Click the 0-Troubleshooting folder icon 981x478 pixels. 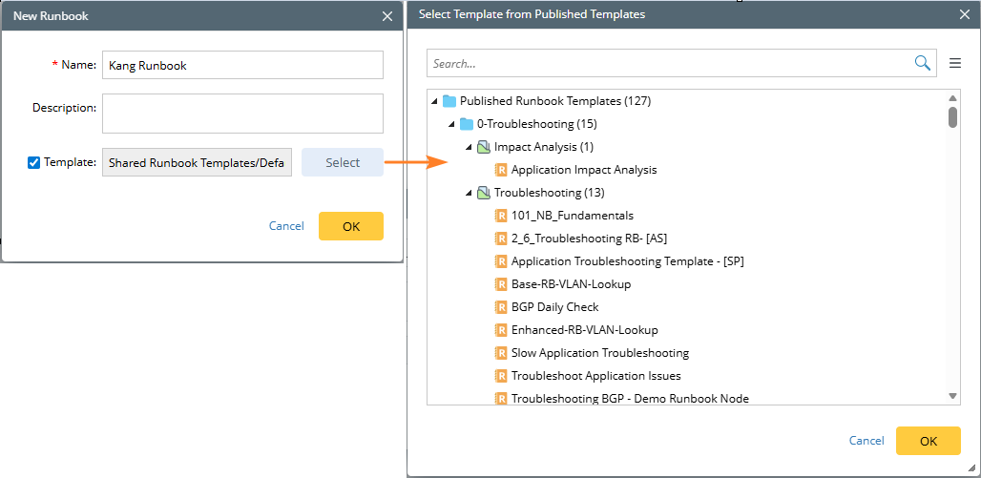point(467,124)
